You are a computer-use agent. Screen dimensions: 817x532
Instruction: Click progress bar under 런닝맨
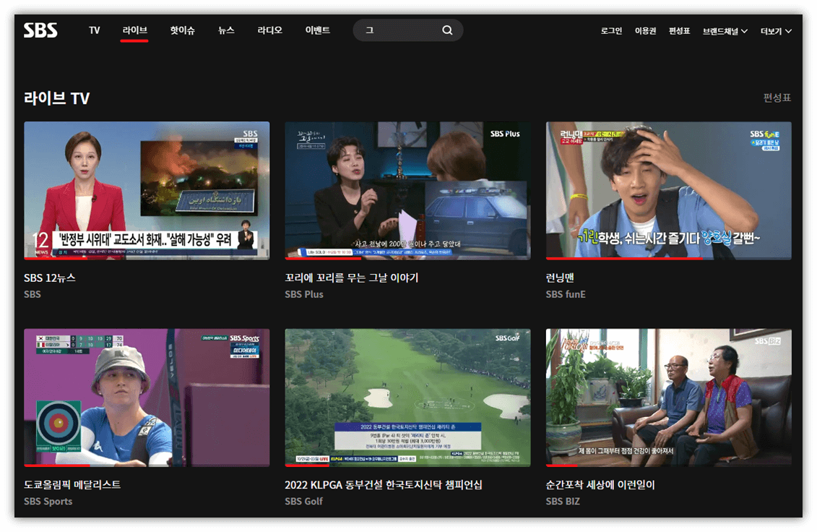pos(668,258)
